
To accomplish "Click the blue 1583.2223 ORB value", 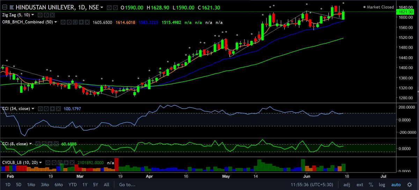I will (x=148, y=22).
